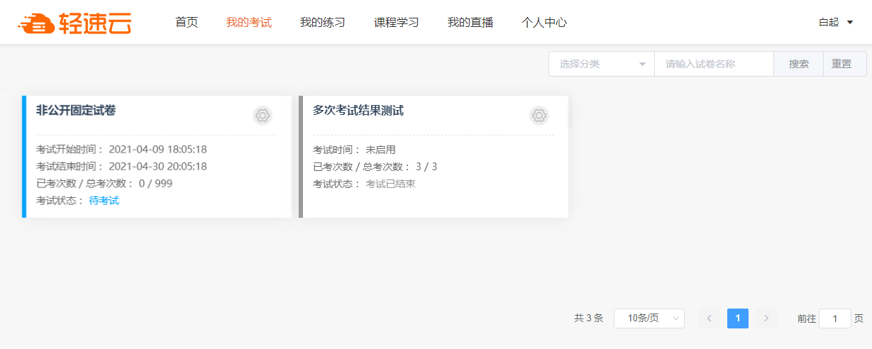Image resolution: width=872 pixels, height=349 pixels.
Task: Click the 共 3 条 total count
Action: pos(589,318)
